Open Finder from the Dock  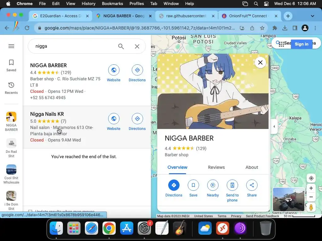(x=56, y=228)
